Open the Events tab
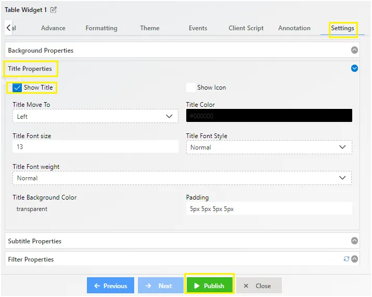Viewport: 372px width, 297px height. pyautogui.click(x=198, y=28)
